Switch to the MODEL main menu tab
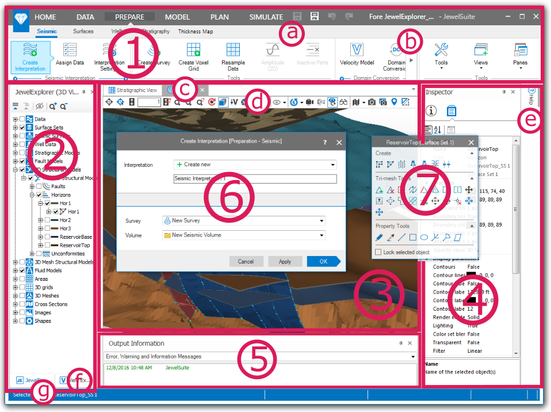Screen dimensions: 551x412 pyautogui.click(x=177, y=17)
